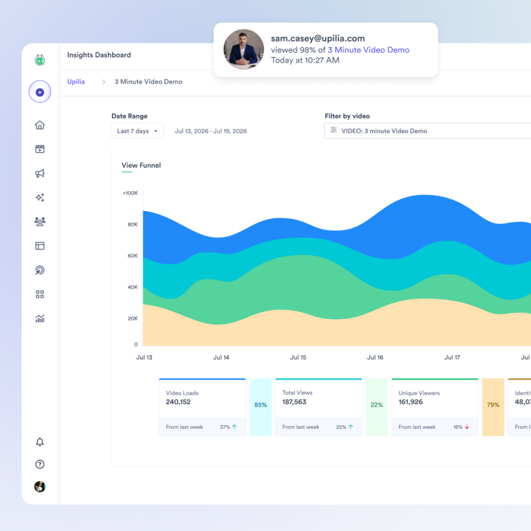Image resolution: width=531 pixels, height=531 pixels.
Task: Click the 240,152 Video Loads value
Action: coord(178,402)
